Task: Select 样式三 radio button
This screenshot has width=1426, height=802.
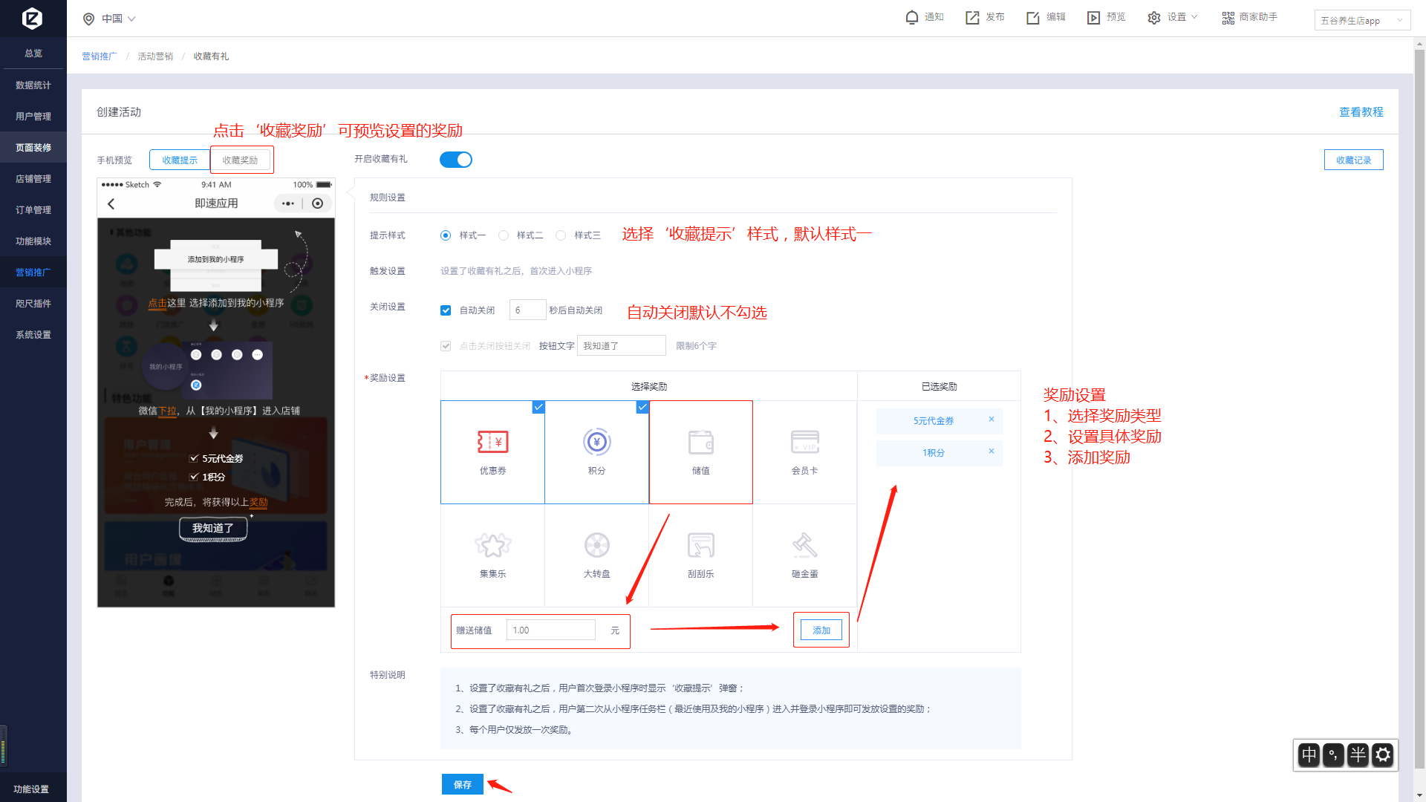Action: 561,235
